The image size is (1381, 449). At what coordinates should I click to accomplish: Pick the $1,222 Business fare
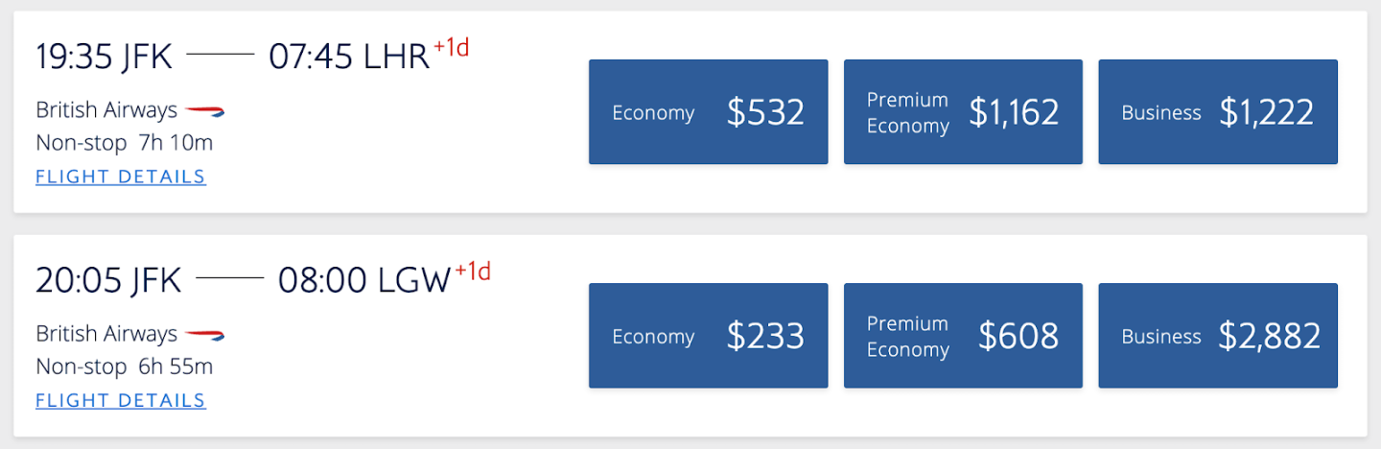coord(1217,112)
